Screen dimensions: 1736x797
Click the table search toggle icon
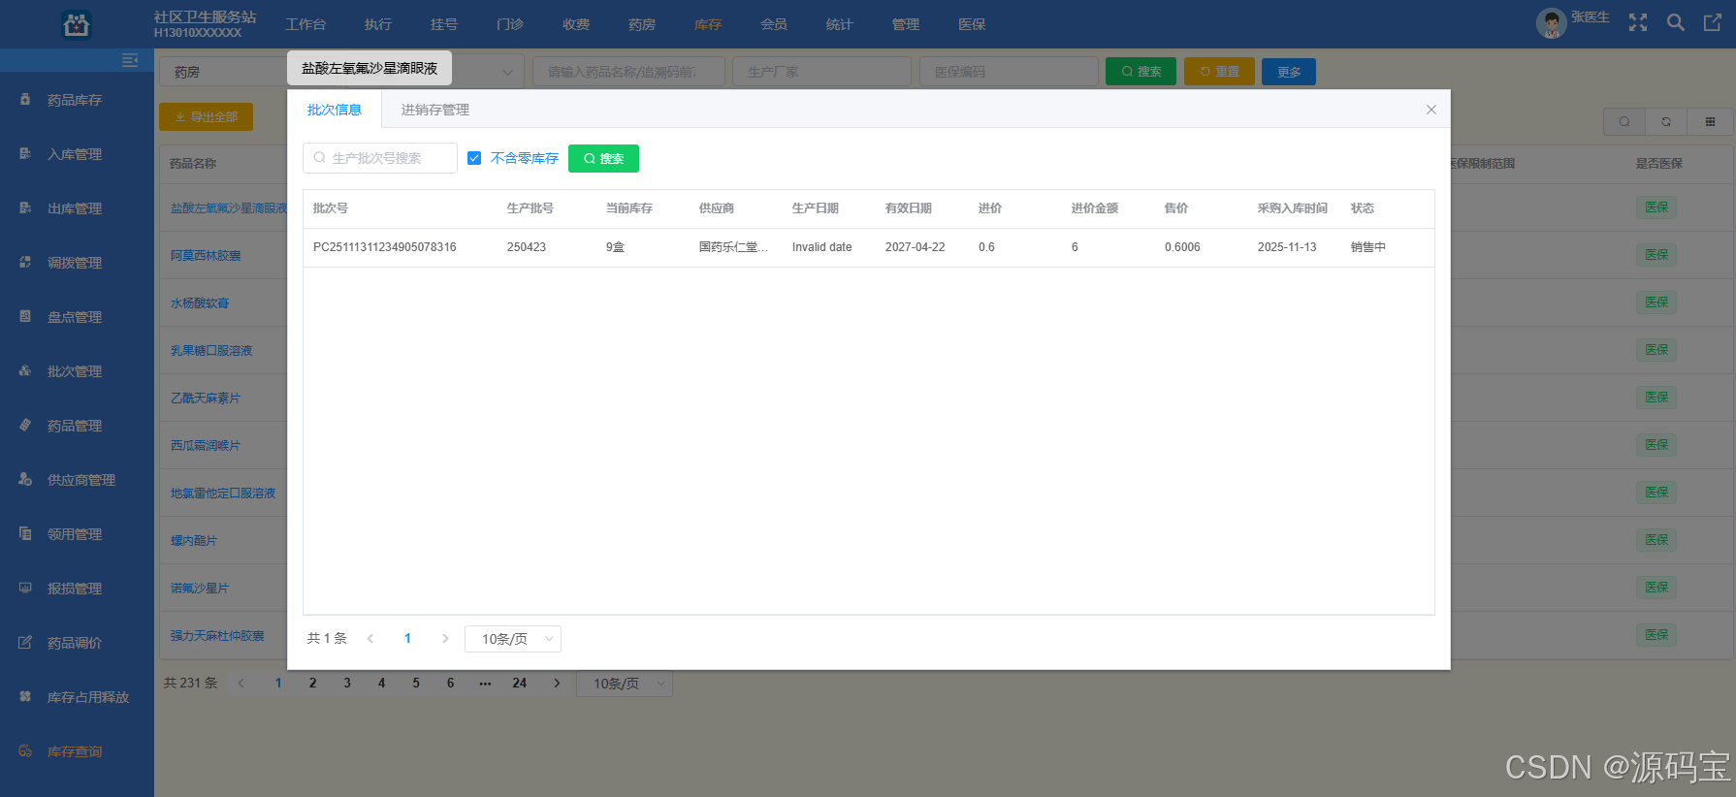[x=1624, y=121]
